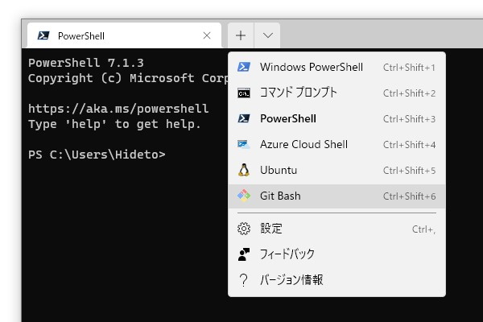The height and width of the screenshot is (322, 483).
Task: Choose Ubuntu menu entry
Action: pyautogui.click(x=336, y=170)
